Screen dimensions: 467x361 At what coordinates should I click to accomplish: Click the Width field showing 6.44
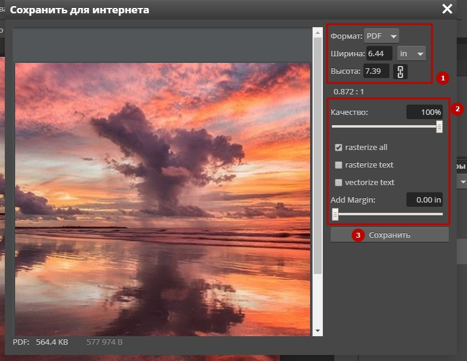[379, 53]
